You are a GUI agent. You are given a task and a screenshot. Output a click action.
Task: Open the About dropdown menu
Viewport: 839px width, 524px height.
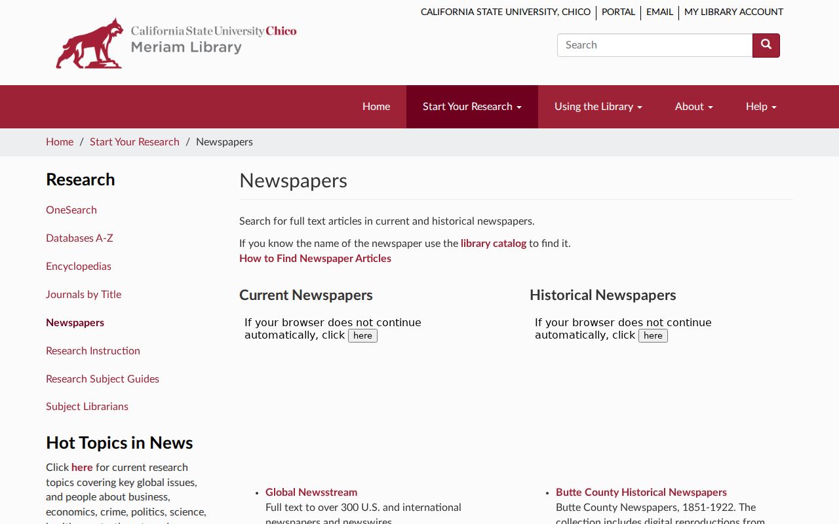[x=694, y=107]
